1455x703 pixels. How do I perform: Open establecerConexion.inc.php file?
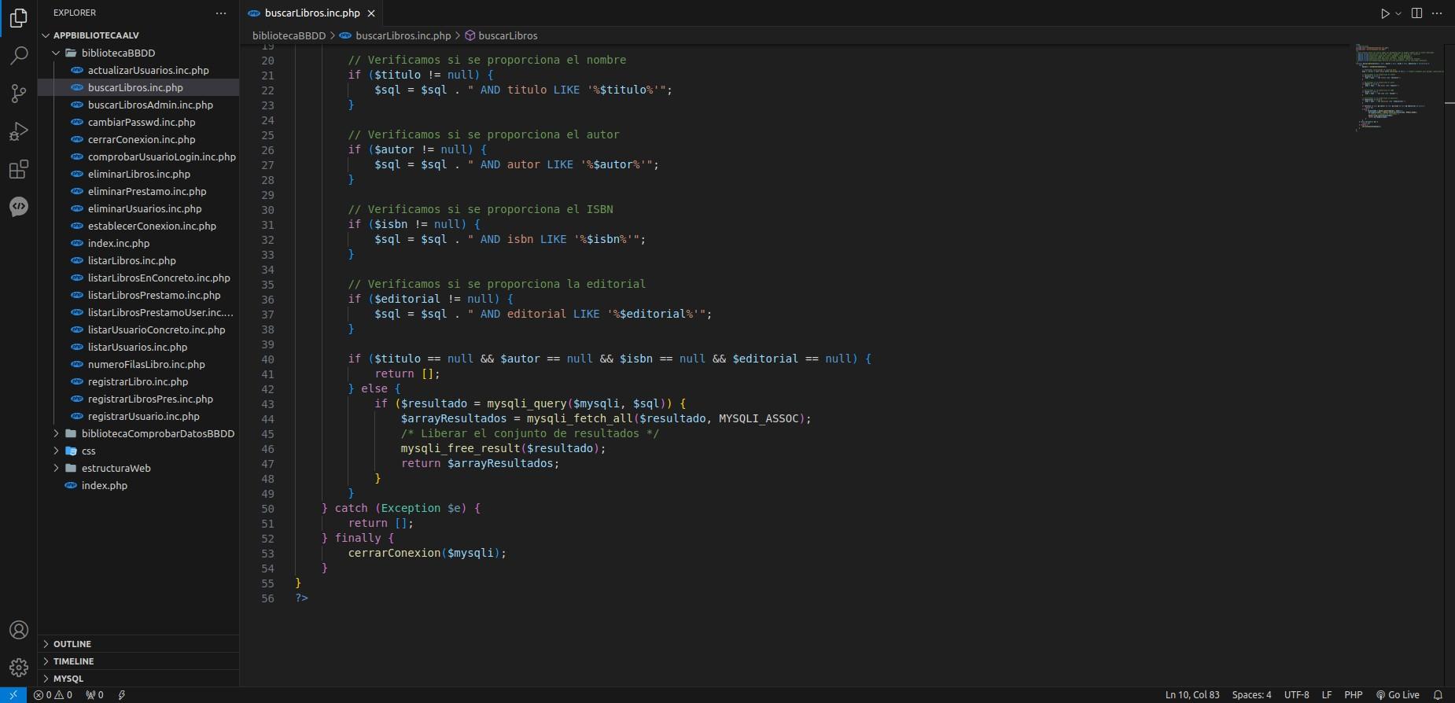tap(138, 226)
